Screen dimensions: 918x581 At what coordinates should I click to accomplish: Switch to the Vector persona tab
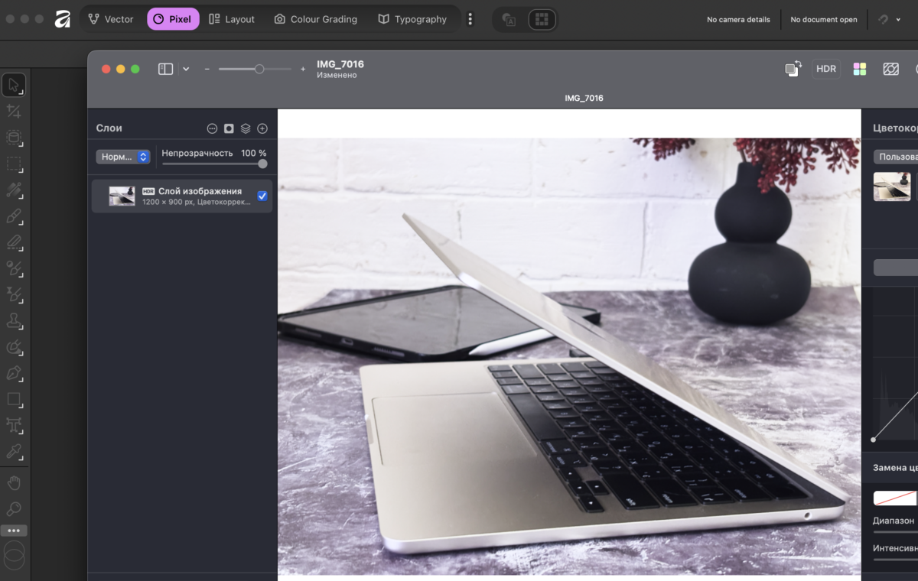point(111,19)
